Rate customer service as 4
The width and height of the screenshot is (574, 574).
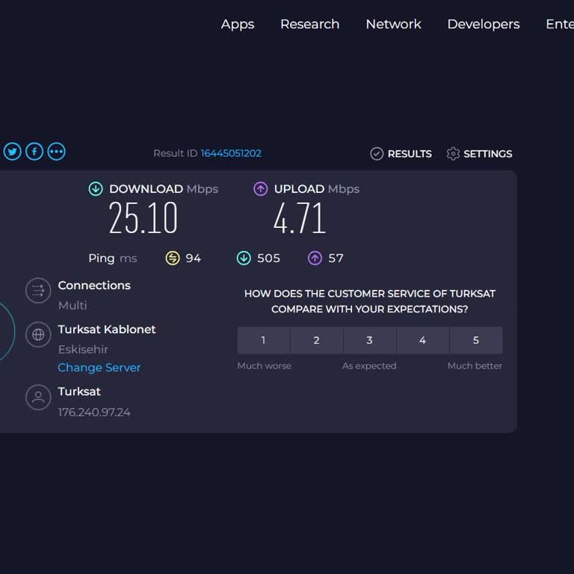point(423,341)
